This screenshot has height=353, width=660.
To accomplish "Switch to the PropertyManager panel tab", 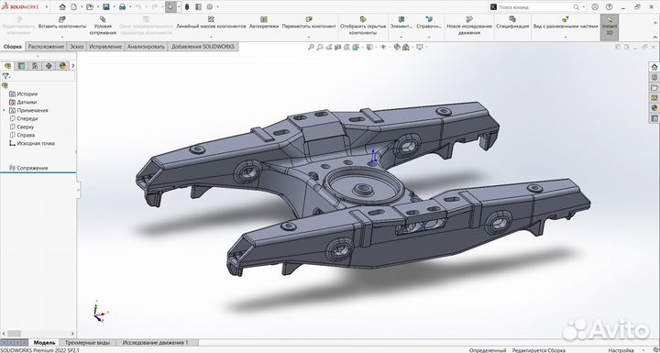I will [21, 66].
